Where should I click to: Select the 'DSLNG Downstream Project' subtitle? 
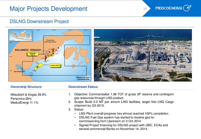(39, 21)
